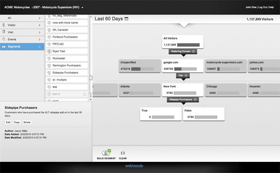Select the True segment result card
280x173 pixels.
click(161, 114)
